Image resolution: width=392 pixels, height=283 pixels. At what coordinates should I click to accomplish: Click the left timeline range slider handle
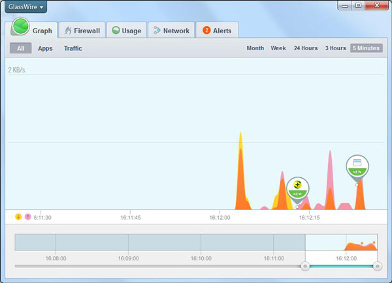305,266
